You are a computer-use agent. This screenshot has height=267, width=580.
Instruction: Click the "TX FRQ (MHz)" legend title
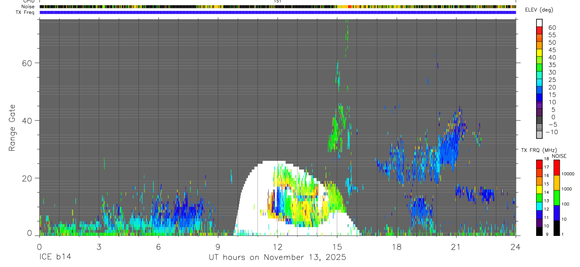click(x=538, y=150)
